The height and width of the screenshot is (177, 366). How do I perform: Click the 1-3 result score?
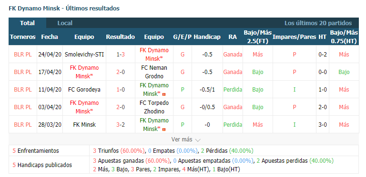click(x=121, y=55)
